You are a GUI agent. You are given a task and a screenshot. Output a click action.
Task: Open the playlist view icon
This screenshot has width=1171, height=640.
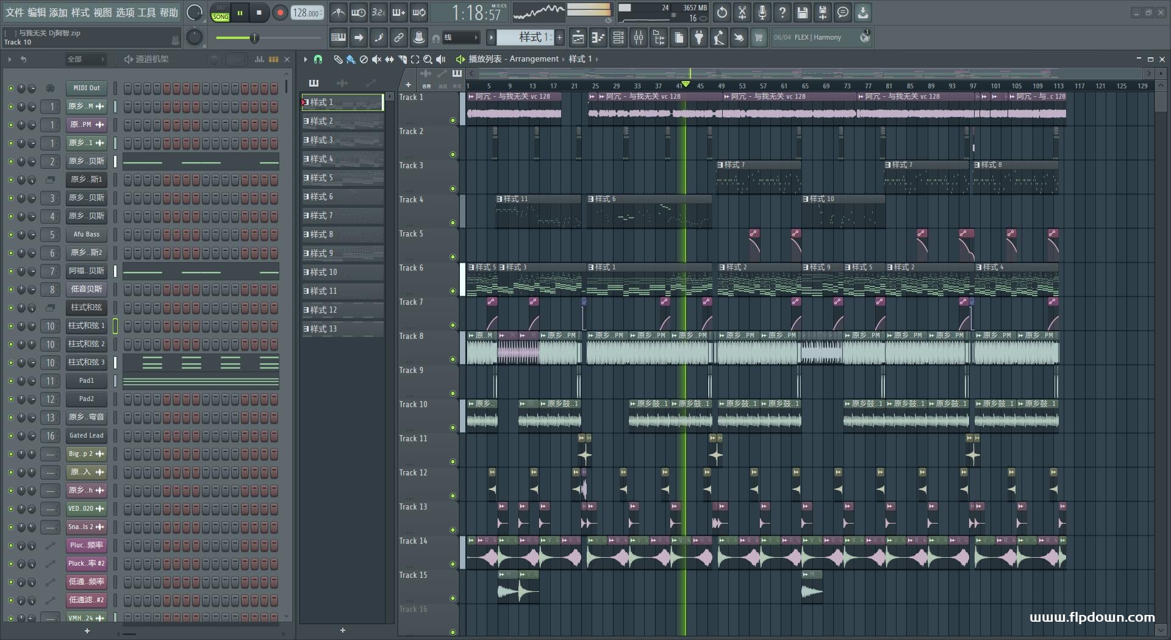(x=578, y=38)
